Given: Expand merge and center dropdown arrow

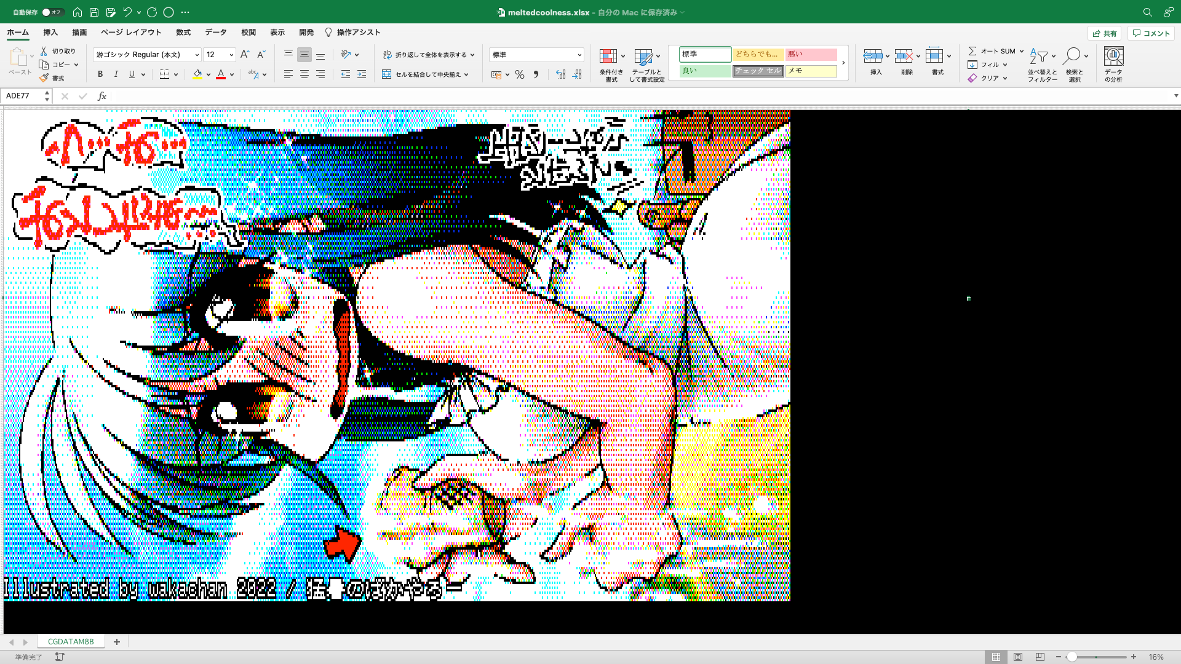Looking at the screenshot, I should coord(466,74).
